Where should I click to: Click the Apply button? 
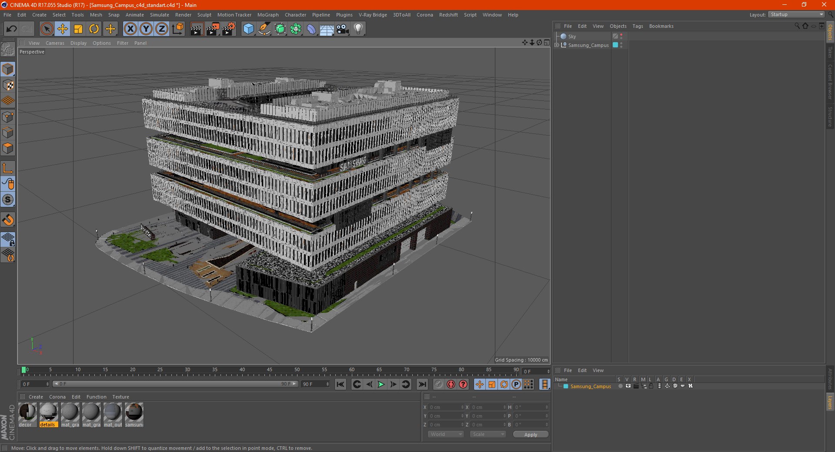[x=531, y=435]
